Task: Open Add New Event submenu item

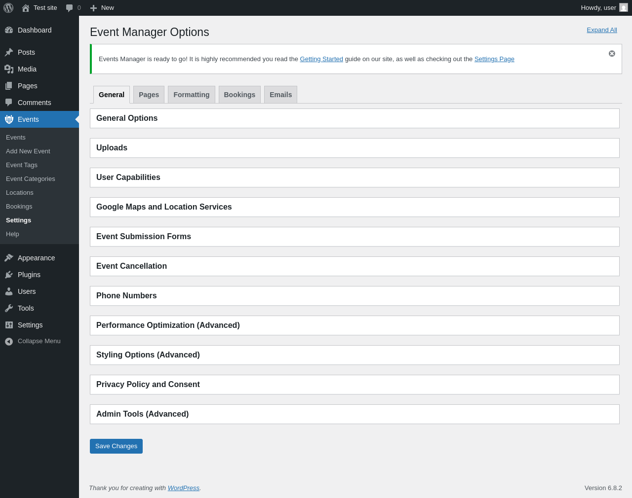Action: 28,151
